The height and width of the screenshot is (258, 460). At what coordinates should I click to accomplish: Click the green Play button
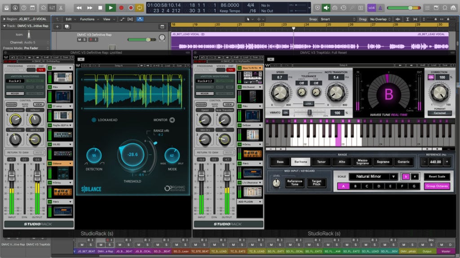coord(111,8)
